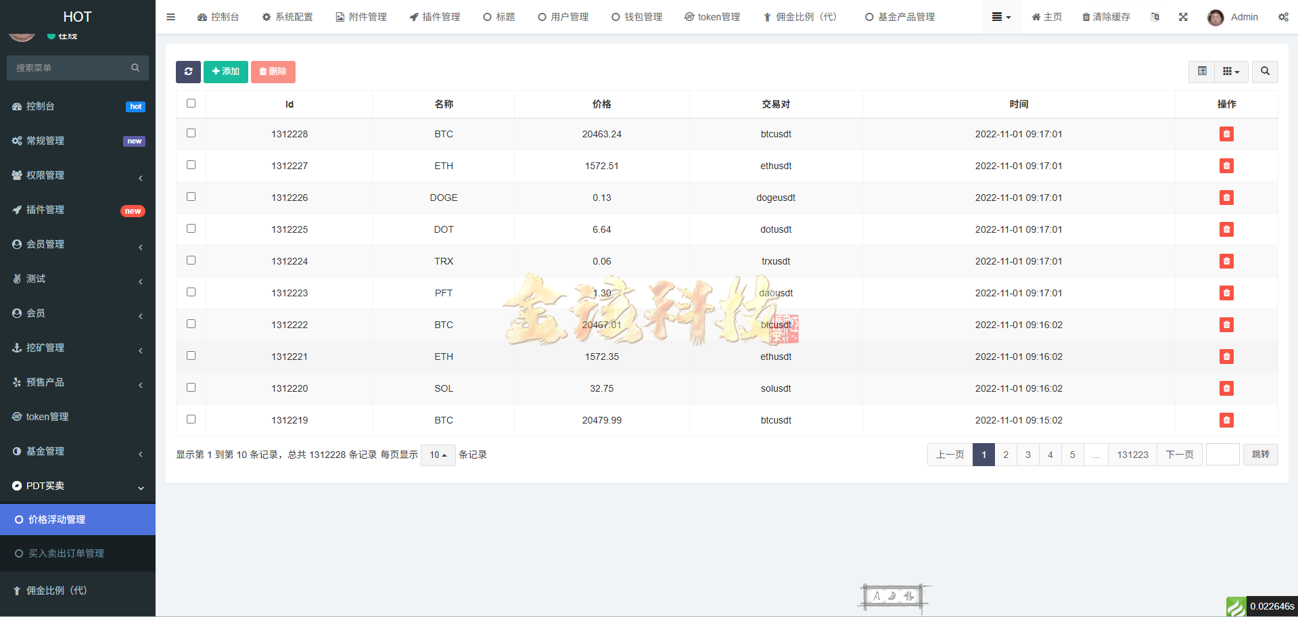Toggle fullscreen with the expand arrows icon
The image size is (1298, 617).
1183,16
